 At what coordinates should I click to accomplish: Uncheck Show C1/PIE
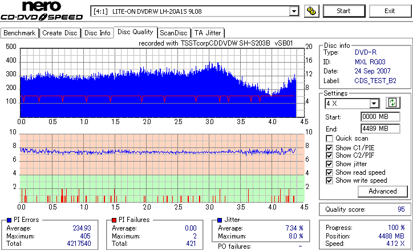[x=329, y=148]
